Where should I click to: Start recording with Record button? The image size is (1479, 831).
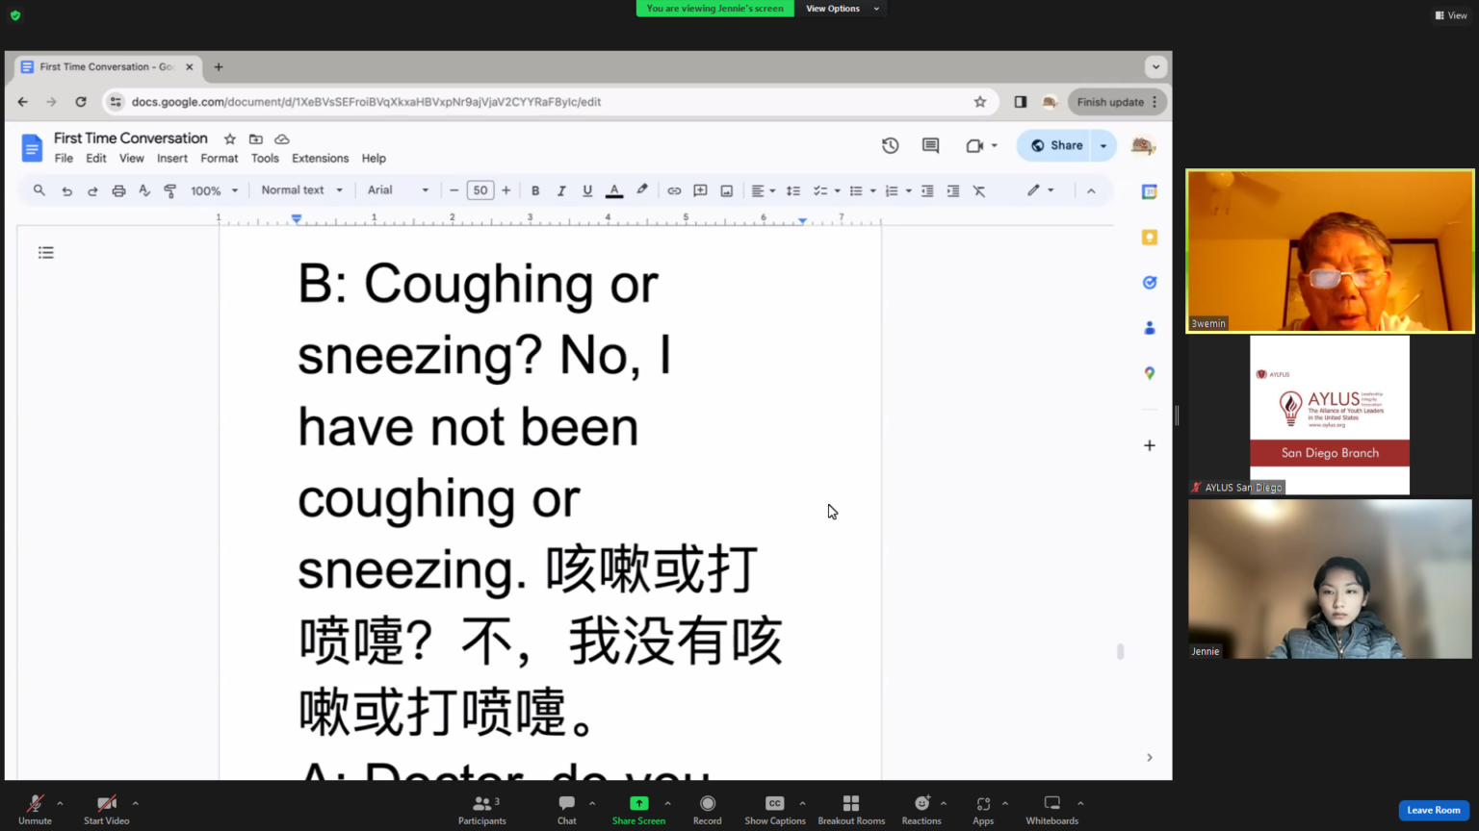point(708,809)
